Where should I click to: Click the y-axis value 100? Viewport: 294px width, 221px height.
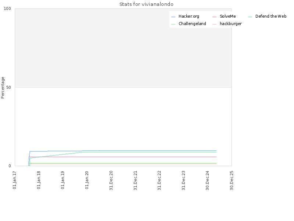[7, 8]
